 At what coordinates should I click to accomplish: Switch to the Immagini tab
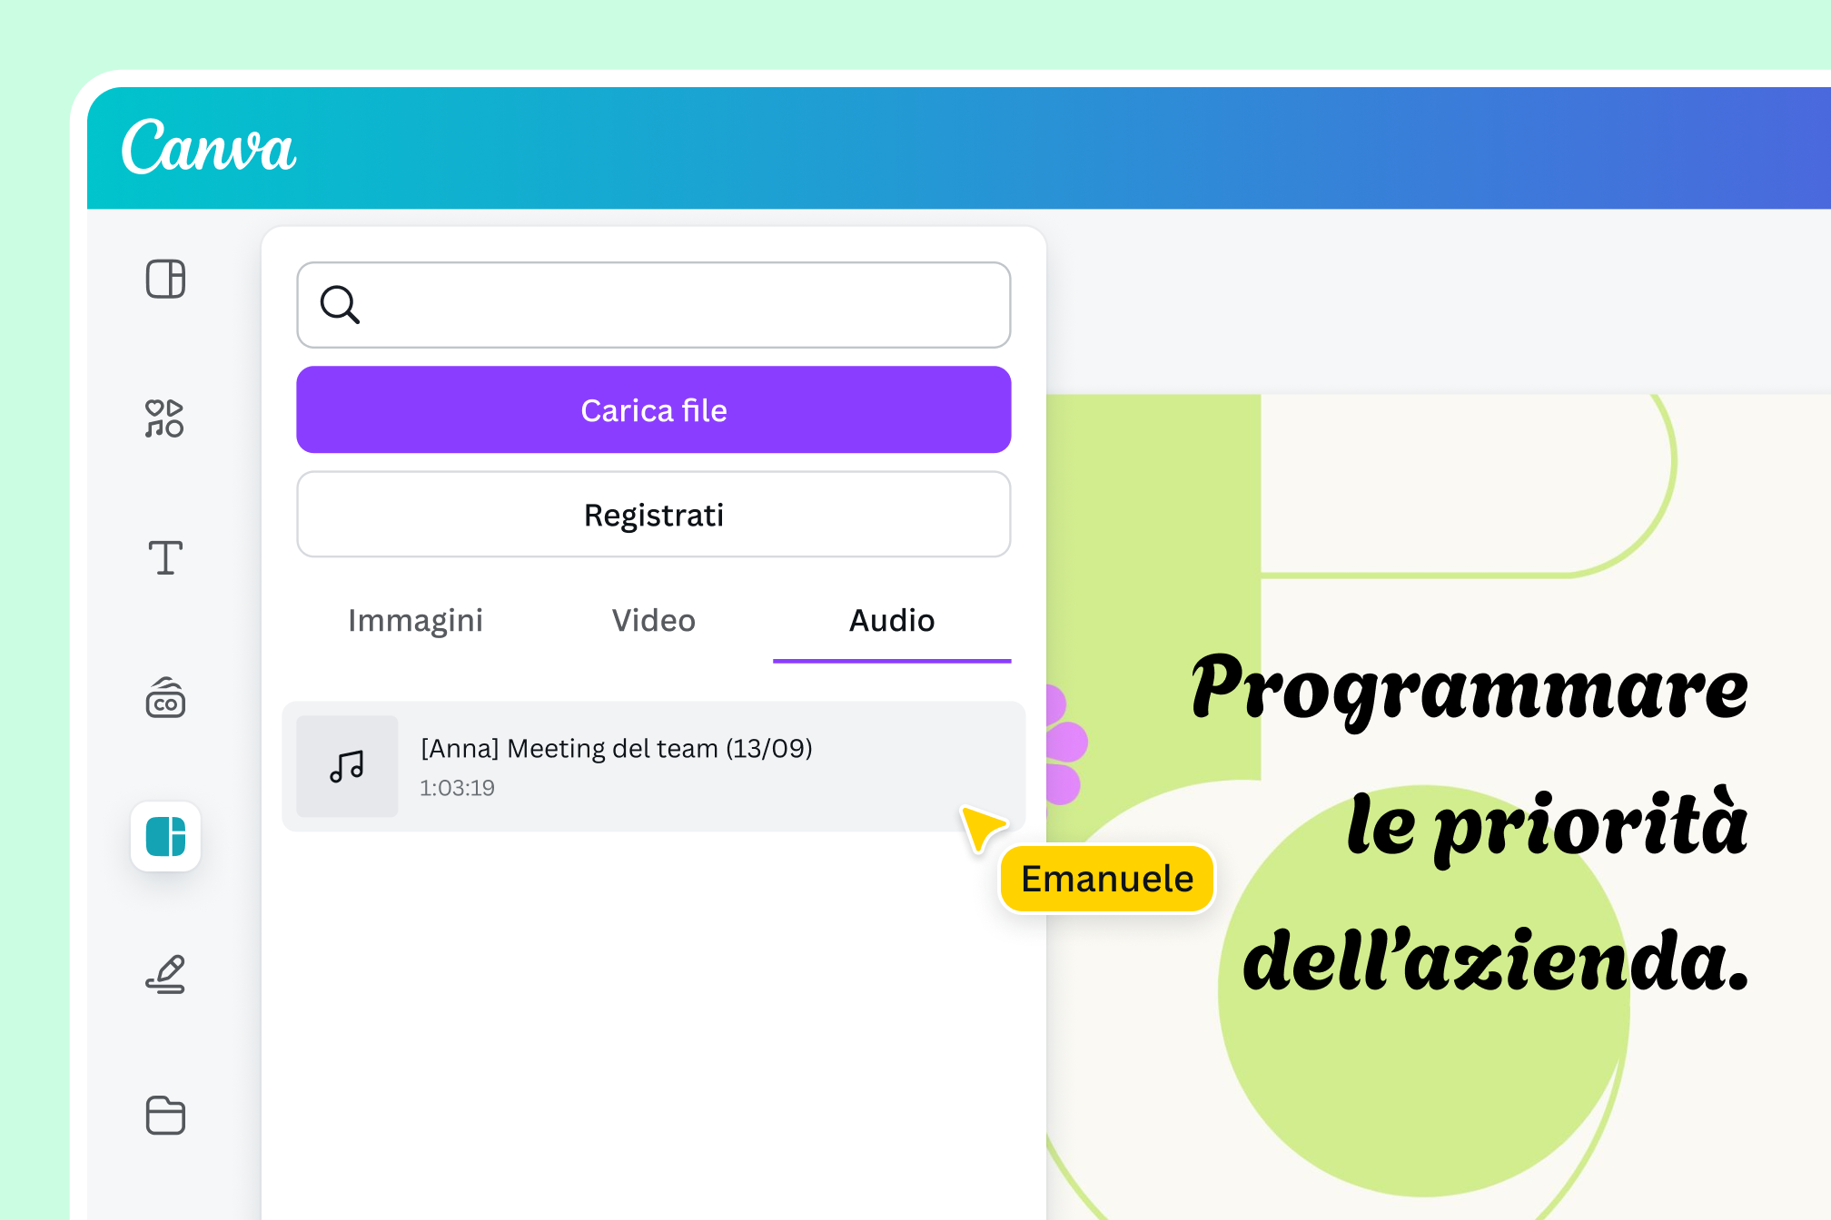click(x=416, y=621)
